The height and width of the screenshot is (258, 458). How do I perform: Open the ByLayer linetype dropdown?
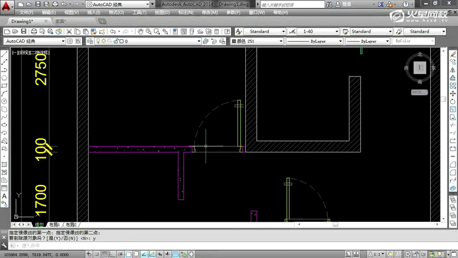314,41
